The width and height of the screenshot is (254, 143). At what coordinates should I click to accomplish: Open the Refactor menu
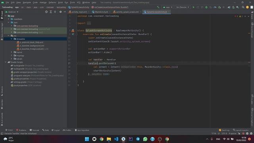(x=52, y=2)
